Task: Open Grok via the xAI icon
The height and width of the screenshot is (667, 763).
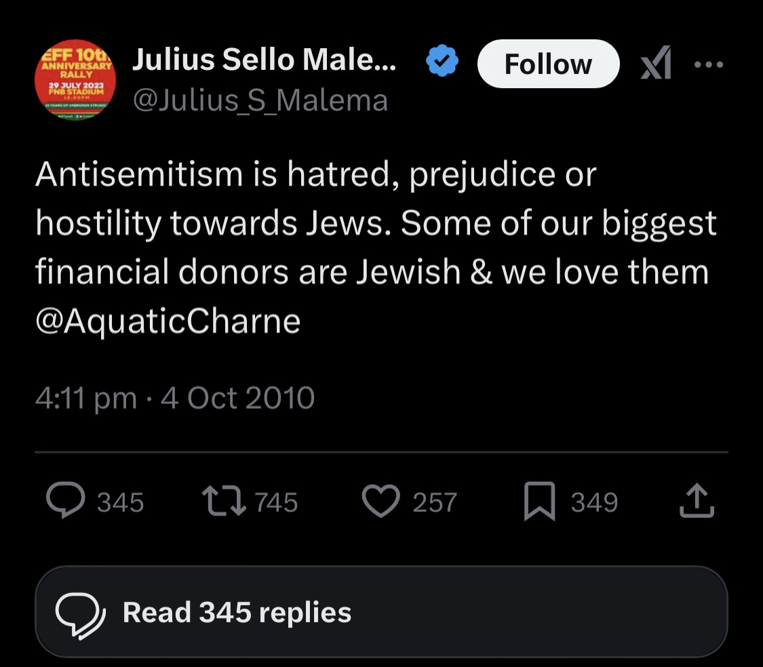Action: (x=656, y=64)
